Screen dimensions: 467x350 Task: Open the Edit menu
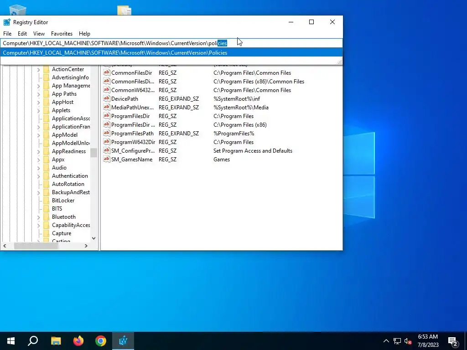22,34
